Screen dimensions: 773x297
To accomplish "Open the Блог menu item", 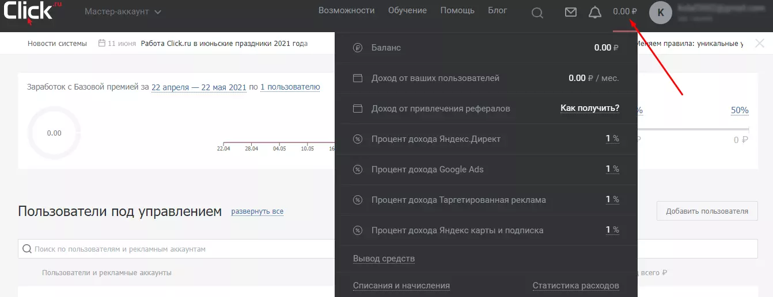I will 498,10.
